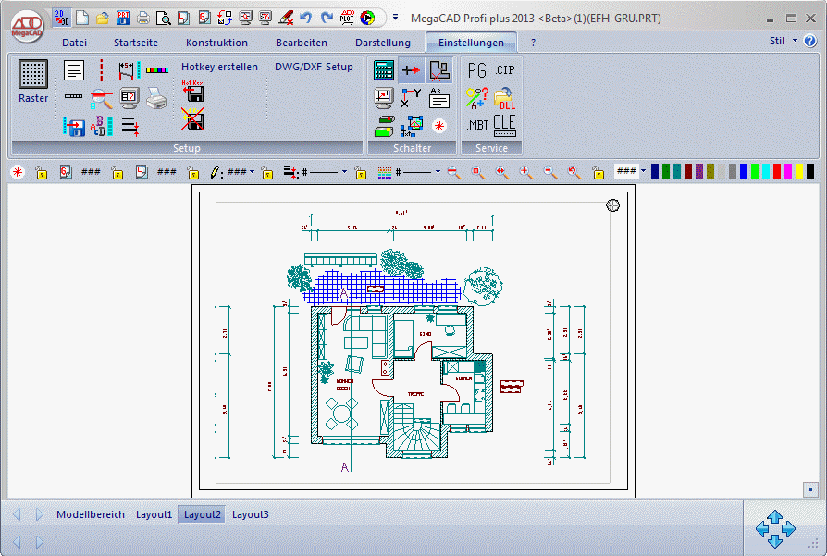This screenshot has width=827, height=556.
Task: Toggle the padlock before the layer 6 icon
Action: (x=41, y=172)
